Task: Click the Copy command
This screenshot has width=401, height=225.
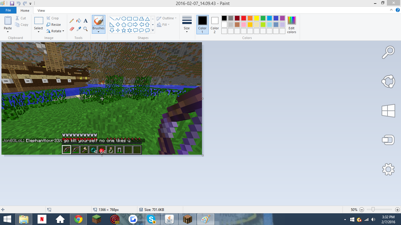Action: coord(22,25)
